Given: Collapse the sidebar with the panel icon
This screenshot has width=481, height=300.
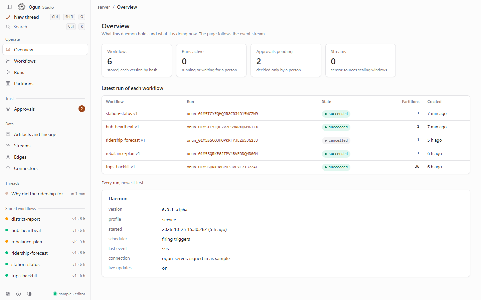Looking at the screenshot, I should click(x=9, y=7).
